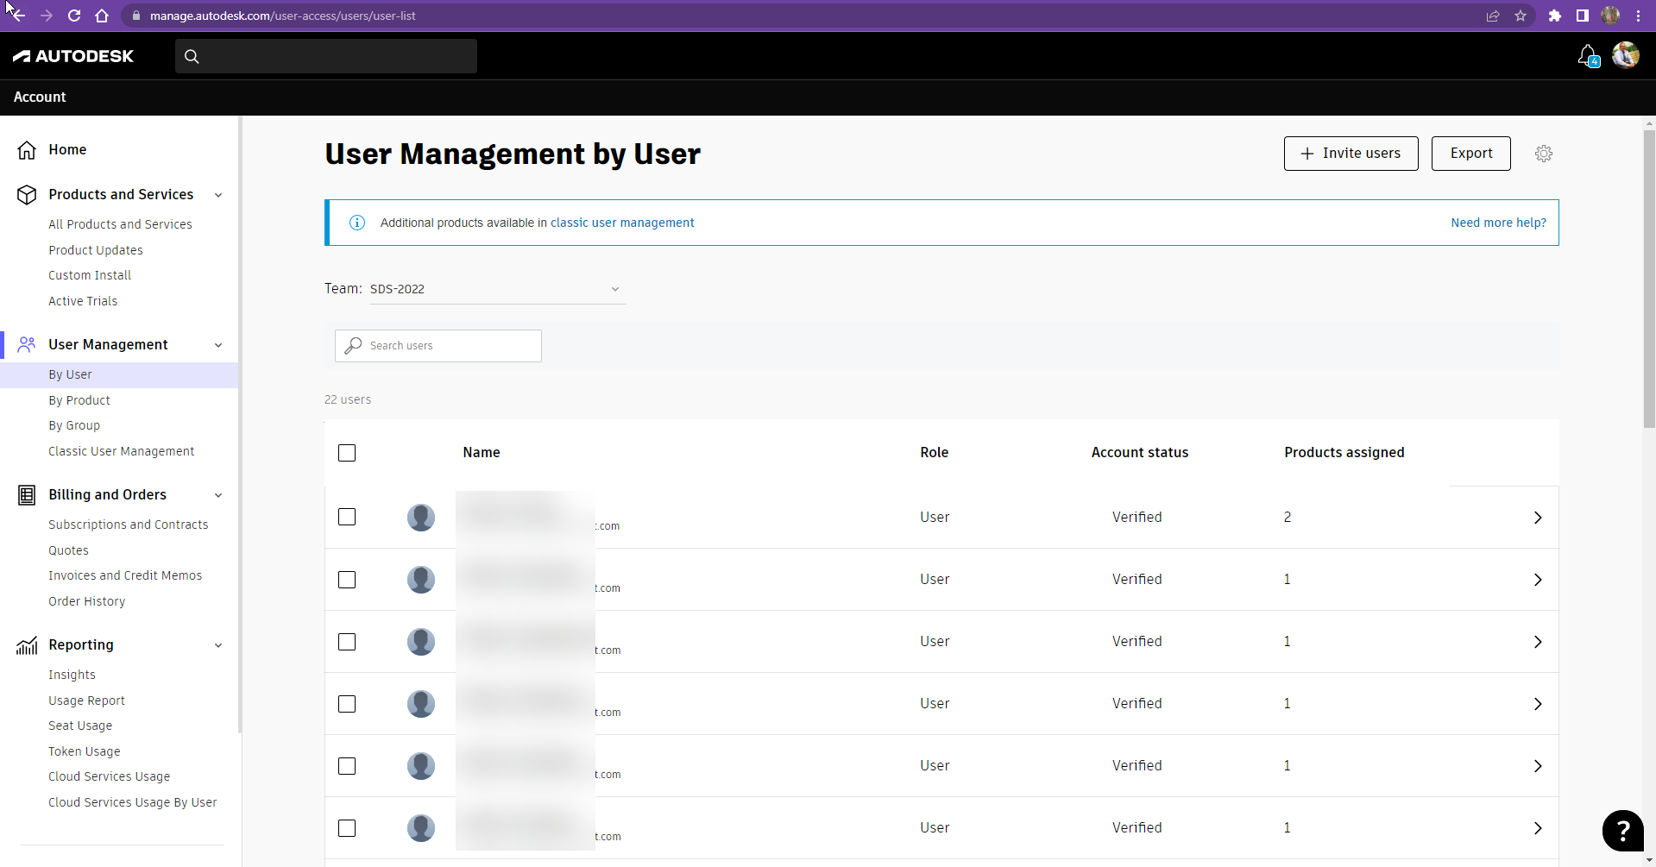Collapse User Management section
This screenshot has height=867, width=1656.
[218, 345]
